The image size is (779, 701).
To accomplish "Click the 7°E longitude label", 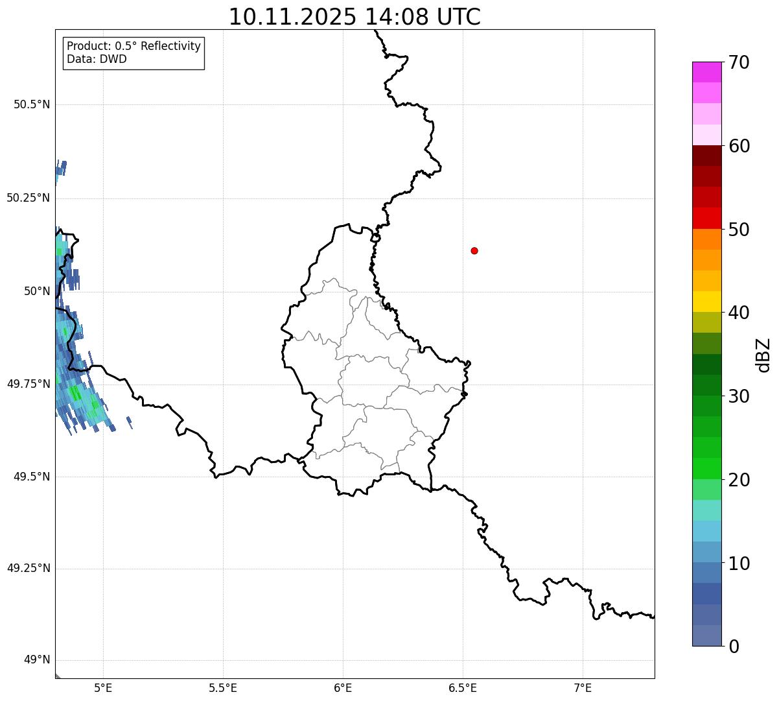I will 583,687.
